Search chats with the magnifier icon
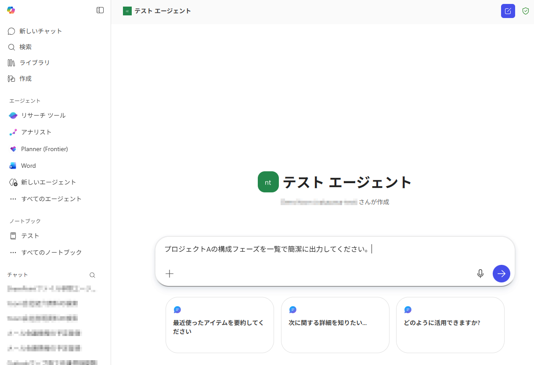 coord(92,275)
